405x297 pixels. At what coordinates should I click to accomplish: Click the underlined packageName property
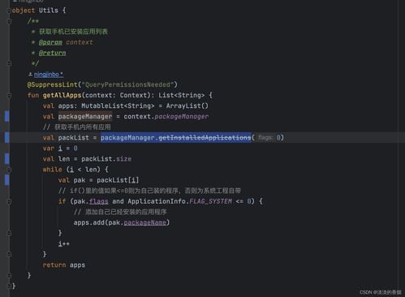pyautogui.click(x=144, y=222)
